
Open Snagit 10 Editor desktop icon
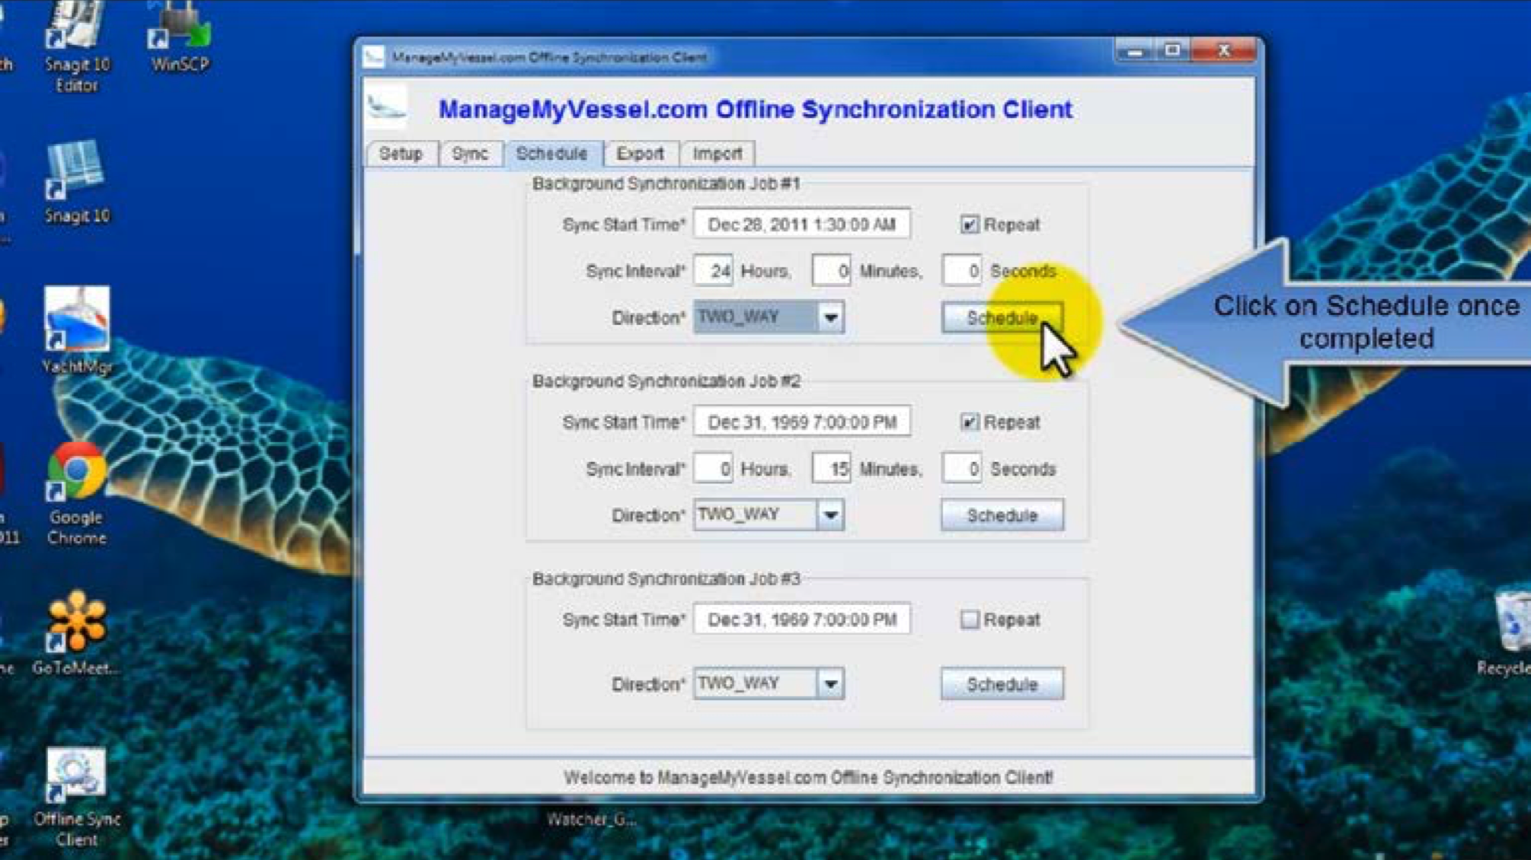click(x=76, y=46)
